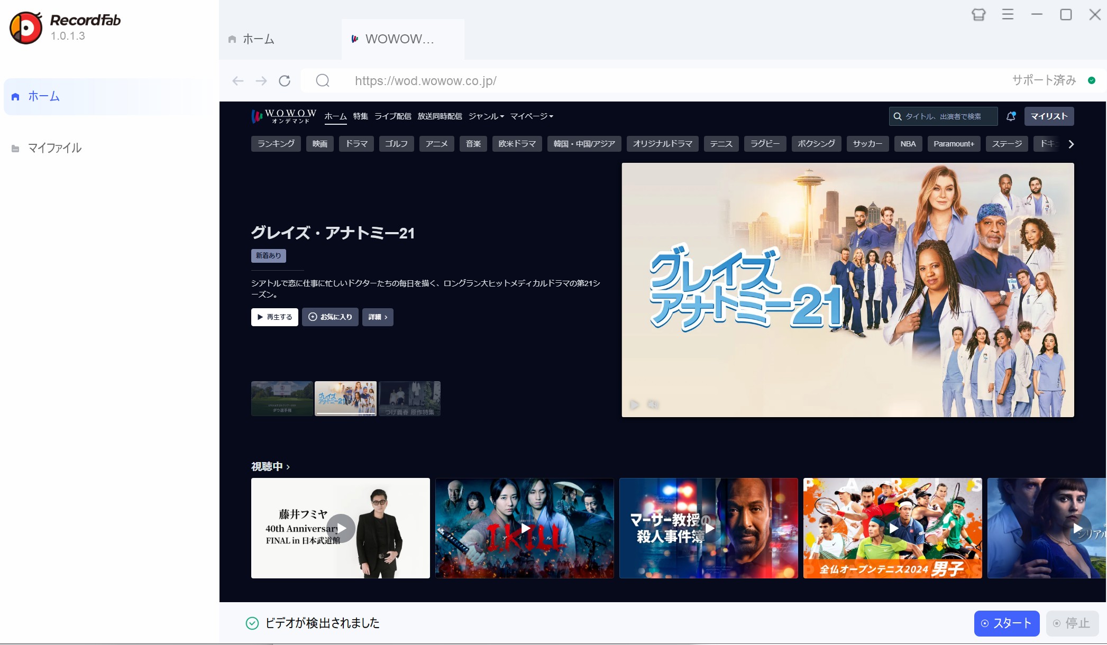
Task: Select the ドラマ genre chip
Action: (x=356, y=144)
